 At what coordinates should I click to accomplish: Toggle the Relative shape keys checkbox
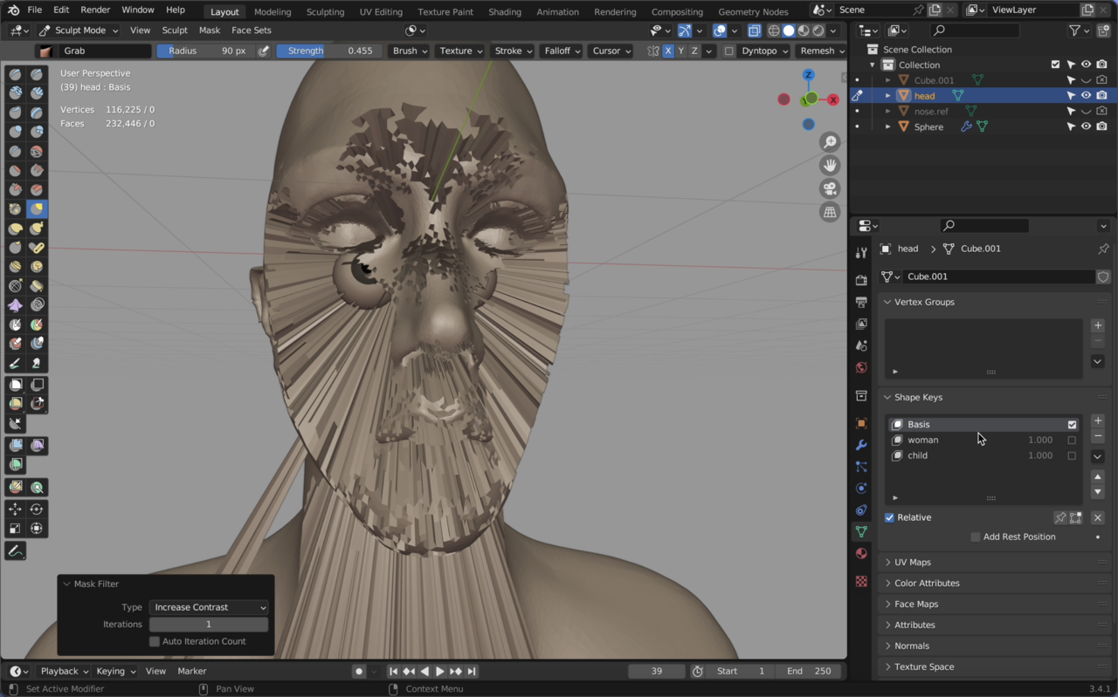coord(889,517)
